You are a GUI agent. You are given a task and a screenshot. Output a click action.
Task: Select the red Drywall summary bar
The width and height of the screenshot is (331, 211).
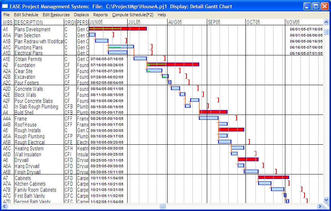point(248,159)
